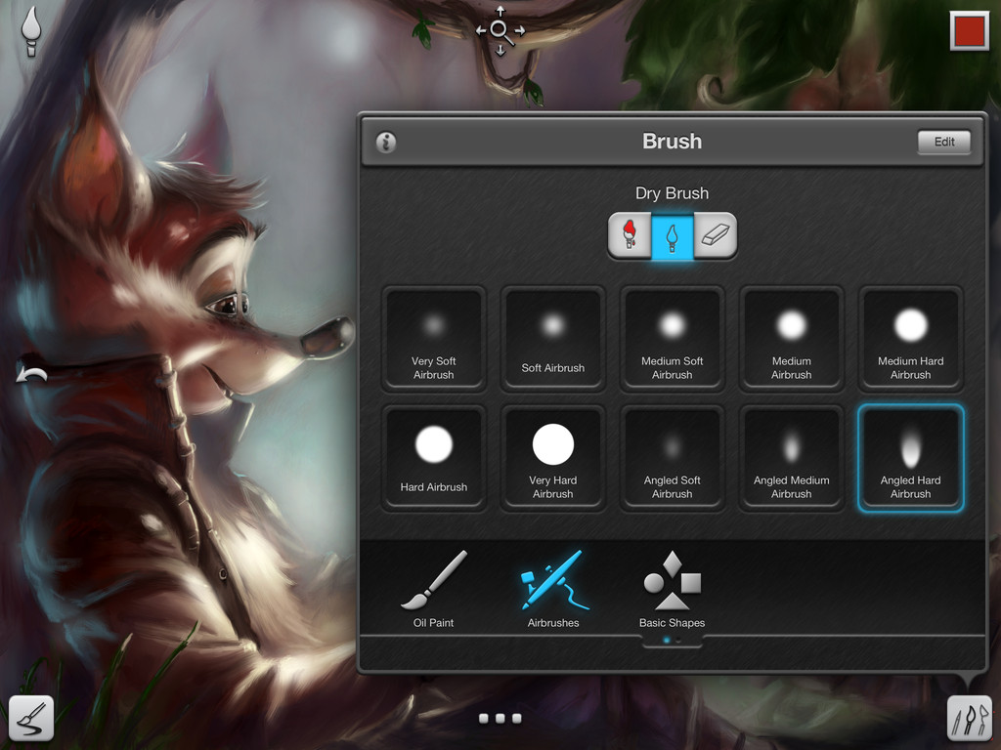Open the Airbrushes category
Screen dimensions: 1001x750
[x=553, y=589]
